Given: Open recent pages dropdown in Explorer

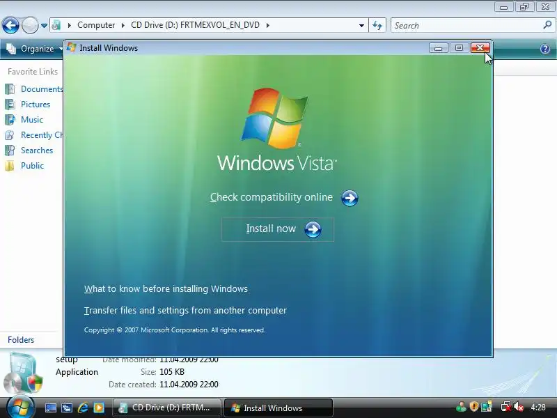Looking at the screenshot, I should point(44,26).
